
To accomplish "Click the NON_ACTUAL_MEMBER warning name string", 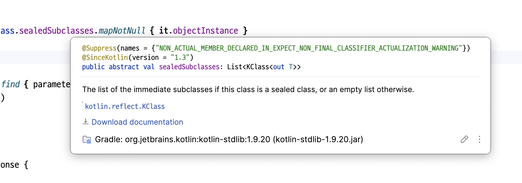I will point(309,48).
